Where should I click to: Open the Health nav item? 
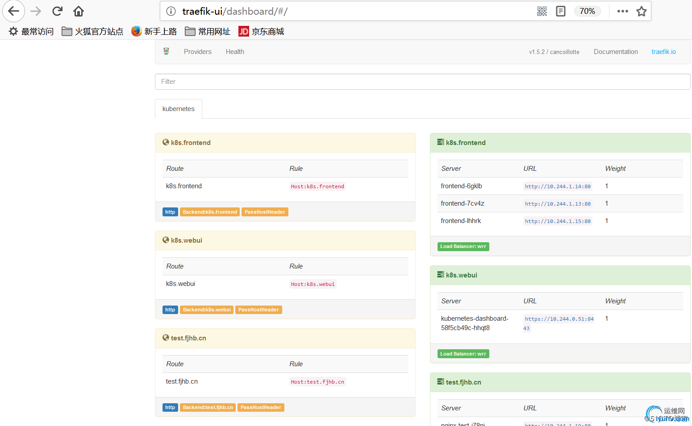pyautogui.click(x=235, y=52)
